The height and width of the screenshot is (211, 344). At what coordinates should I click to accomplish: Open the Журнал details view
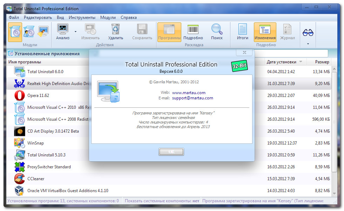point(288,32)
